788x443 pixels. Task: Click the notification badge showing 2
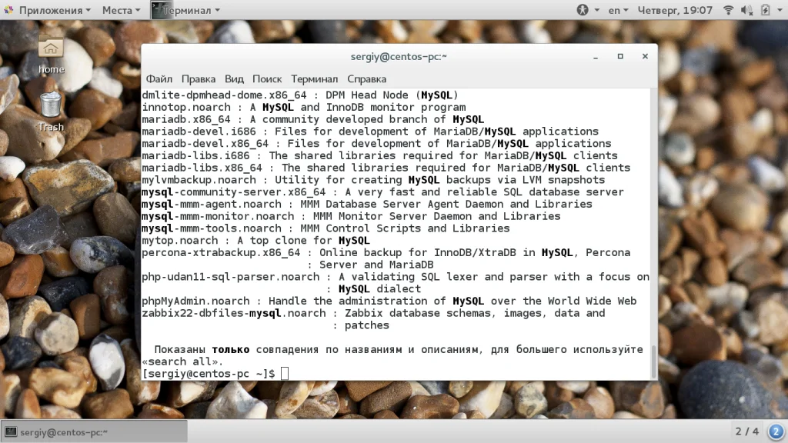[776, 431]
